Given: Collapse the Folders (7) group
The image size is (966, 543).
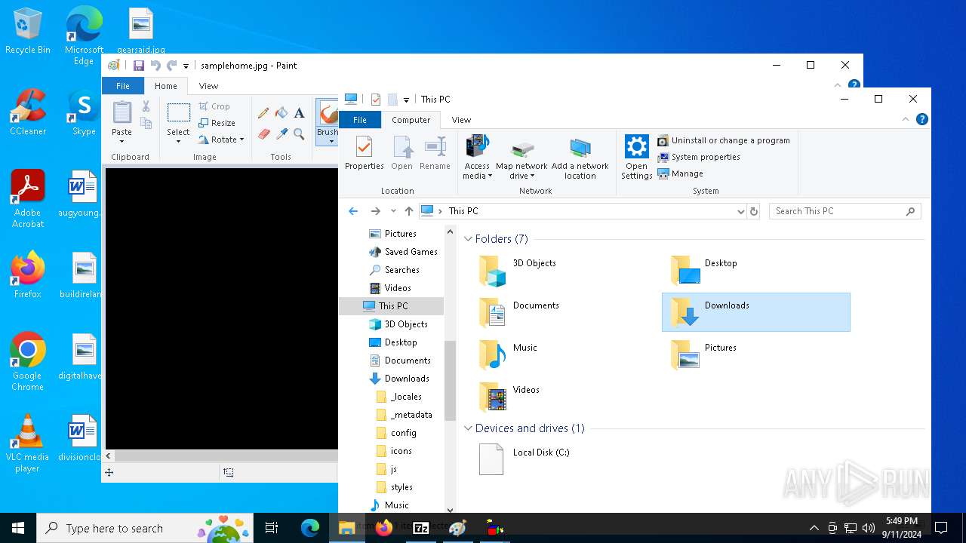Looking at the screenshot, I should [x=468, y=239].
